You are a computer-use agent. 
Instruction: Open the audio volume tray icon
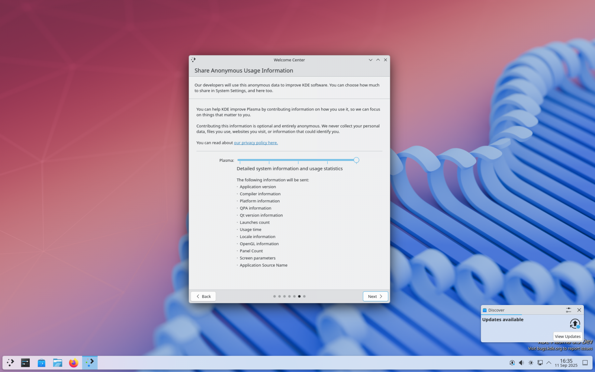pyautogui.click(x=521, y=363)
